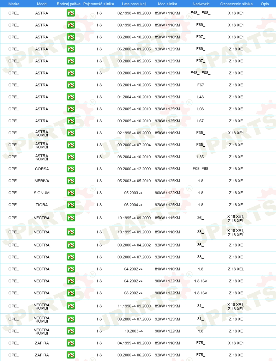Viewport: 276px width, 361px height.
Task: Click fuel icon in VECTRA 81kW / 110KM row
Action: tap(71, 269)
